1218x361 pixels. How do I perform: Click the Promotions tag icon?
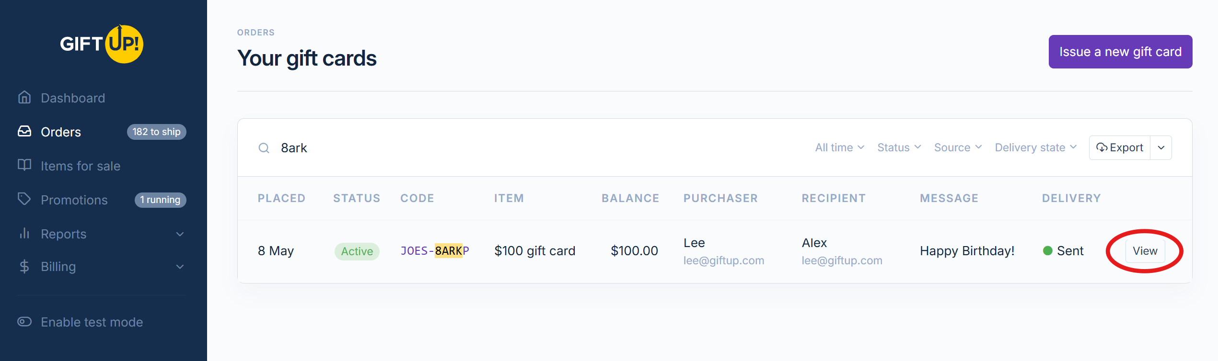click(24, 199)
